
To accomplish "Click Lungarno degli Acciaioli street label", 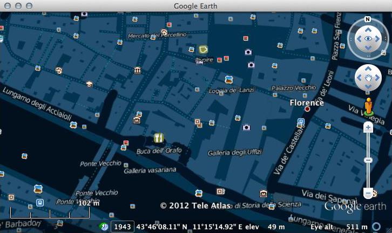I will pos(37,104).
